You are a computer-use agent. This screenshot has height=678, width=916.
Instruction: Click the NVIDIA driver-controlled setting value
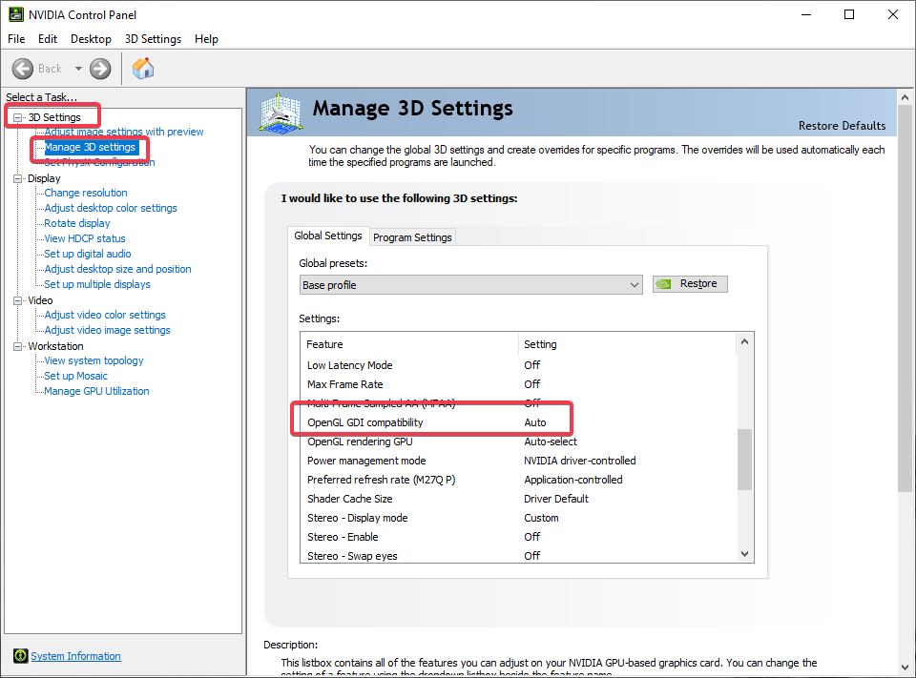(579, 461)
